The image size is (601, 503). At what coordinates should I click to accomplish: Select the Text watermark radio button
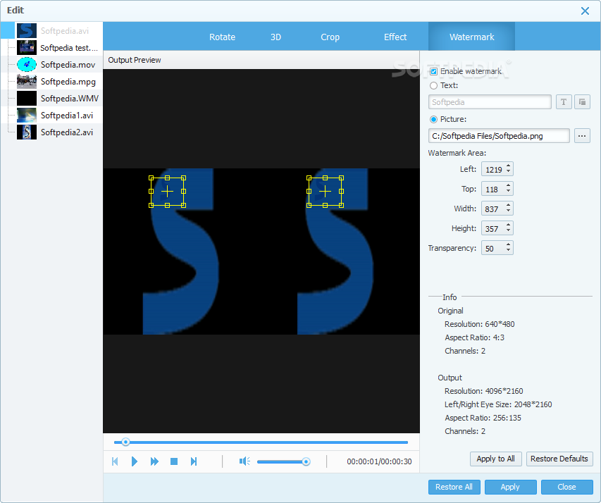click(433, 85)
